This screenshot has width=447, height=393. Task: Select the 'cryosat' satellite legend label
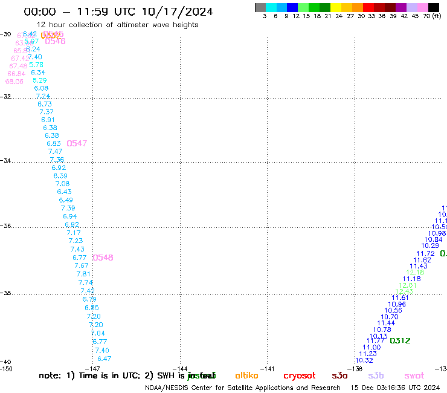(300, 375)
